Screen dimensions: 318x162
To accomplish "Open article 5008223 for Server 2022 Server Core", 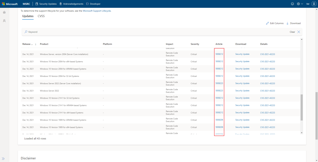I will (219, 83).
